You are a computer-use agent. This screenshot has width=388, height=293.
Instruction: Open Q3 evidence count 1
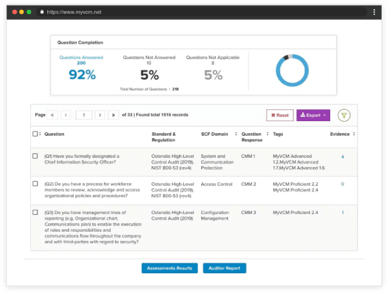click(343, 213)
